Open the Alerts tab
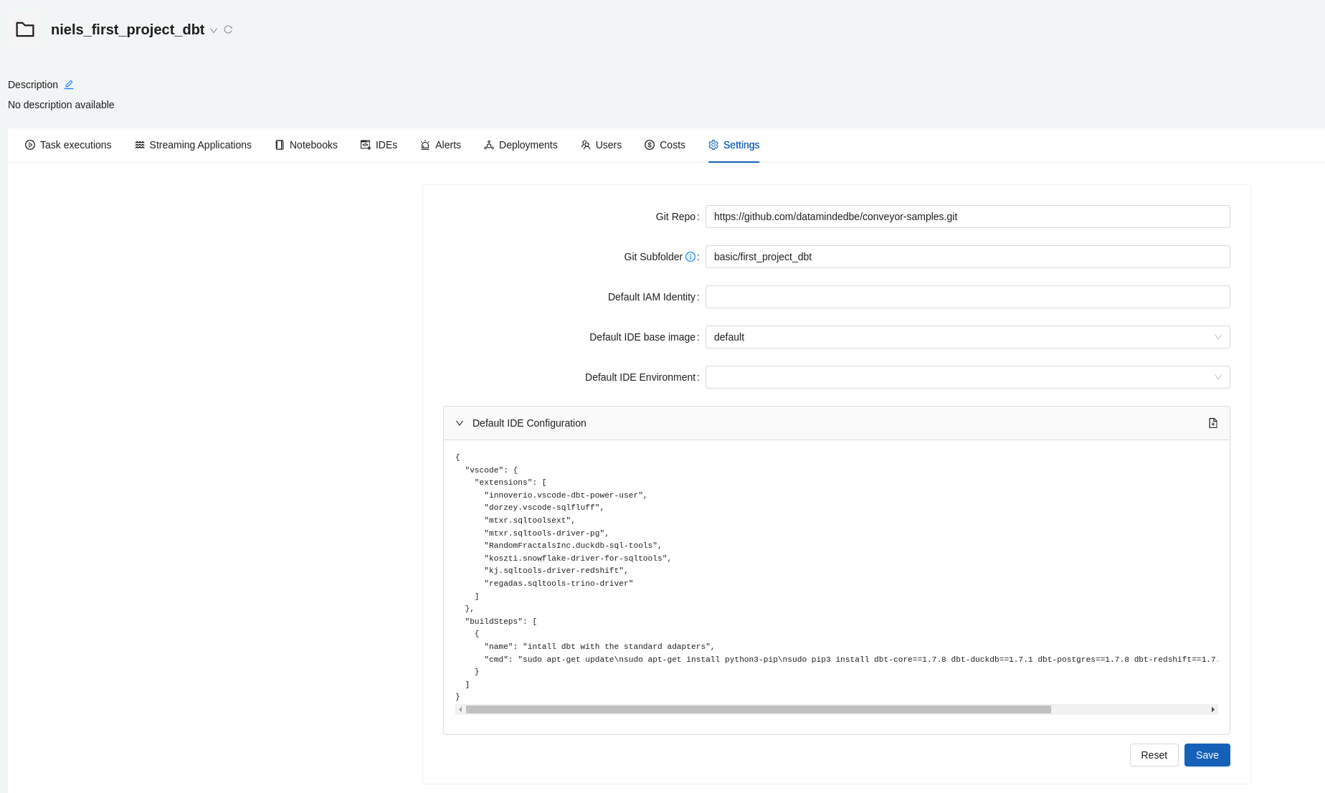 click(440, 145)
